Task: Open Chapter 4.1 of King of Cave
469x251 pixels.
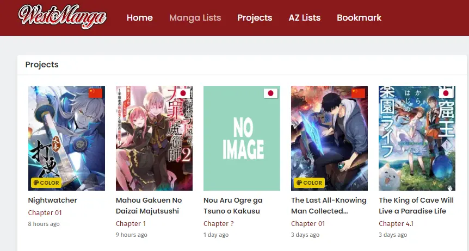Action: tap(396, 223)
